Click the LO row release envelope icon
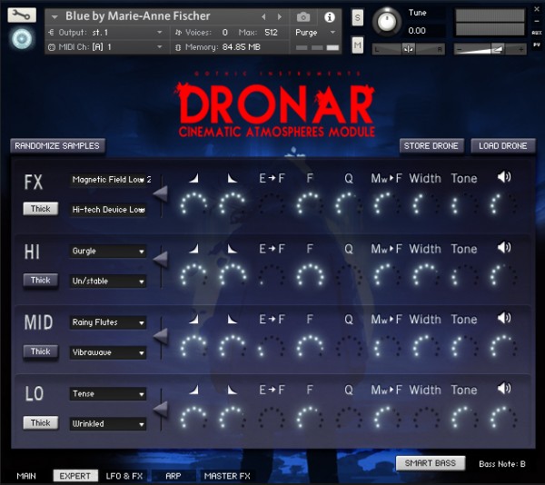This screenshot has width=545, height=485. click(232, 390)
